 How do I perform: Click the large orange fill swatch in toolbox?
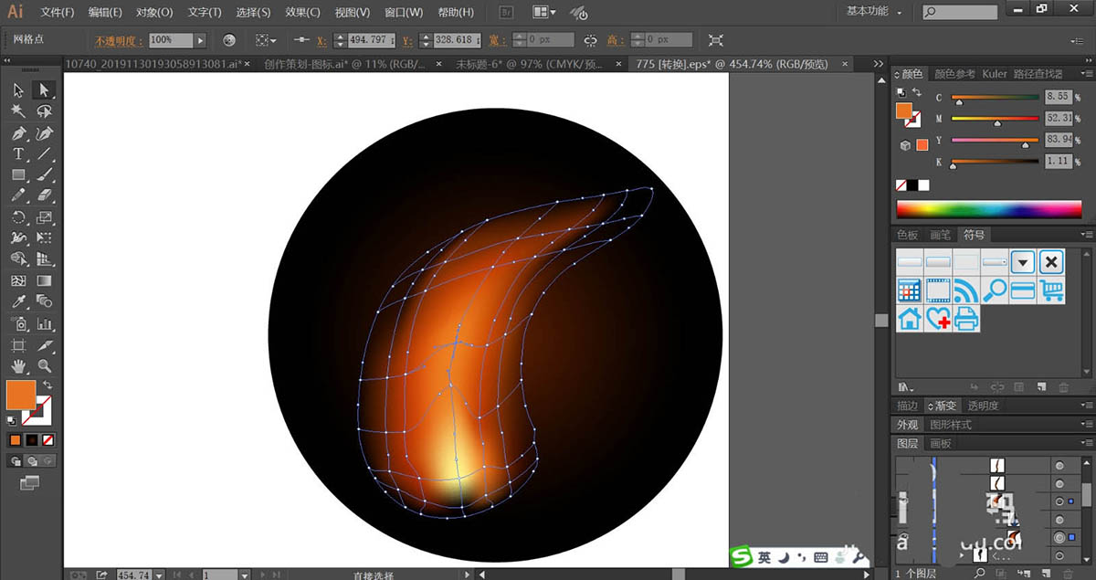point(20,395)
